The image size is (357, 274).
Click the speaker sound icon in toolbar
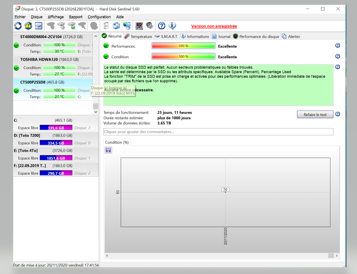tap(149, 26)
